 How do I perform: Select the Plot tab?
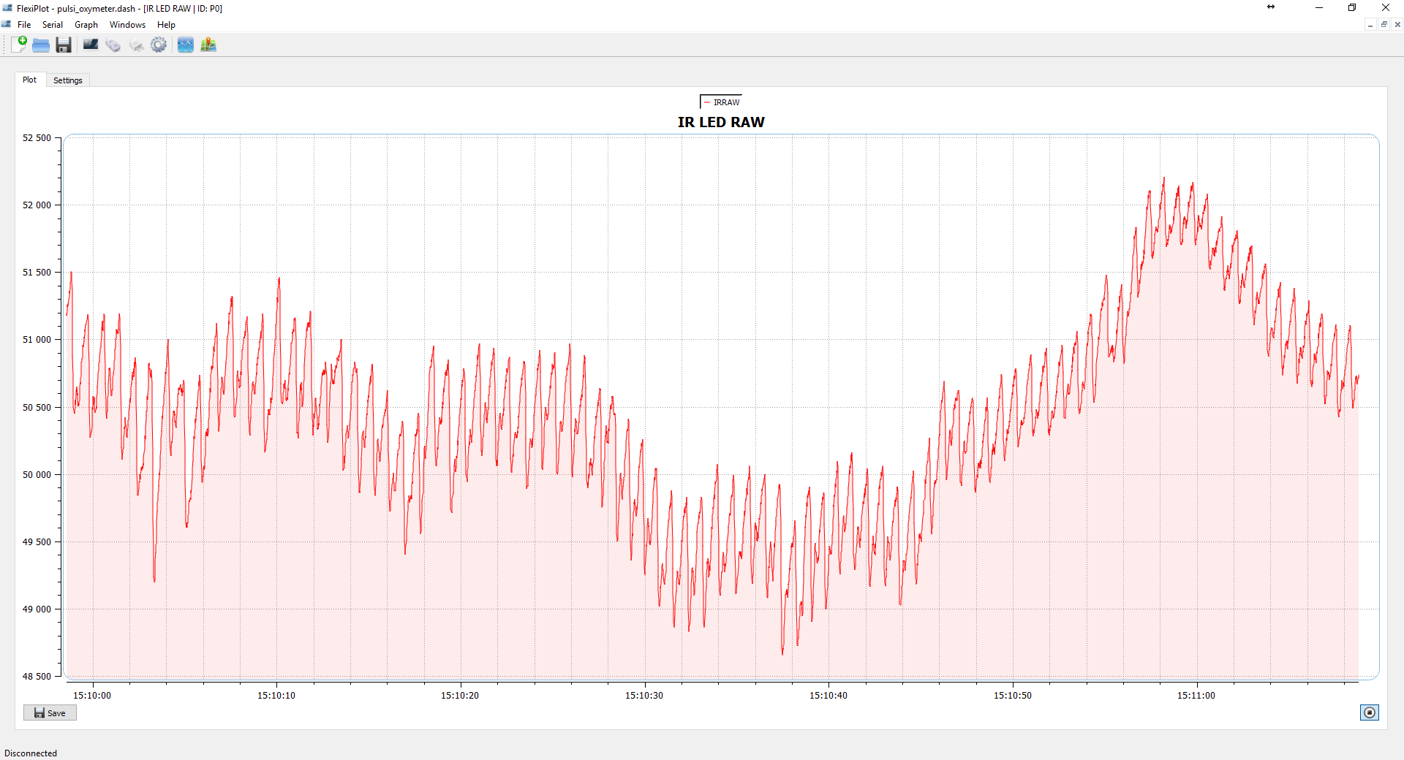29,80
